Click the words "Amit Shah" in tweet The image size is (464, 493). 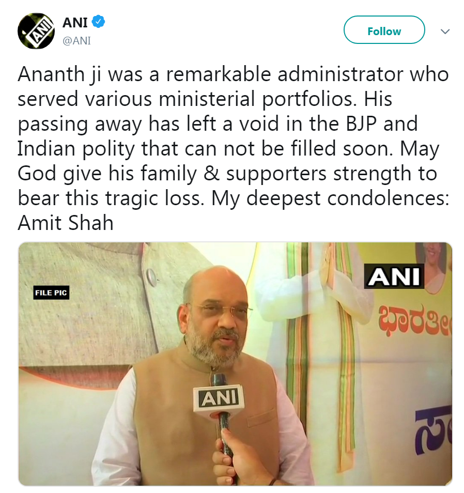[x=65, y=223]
